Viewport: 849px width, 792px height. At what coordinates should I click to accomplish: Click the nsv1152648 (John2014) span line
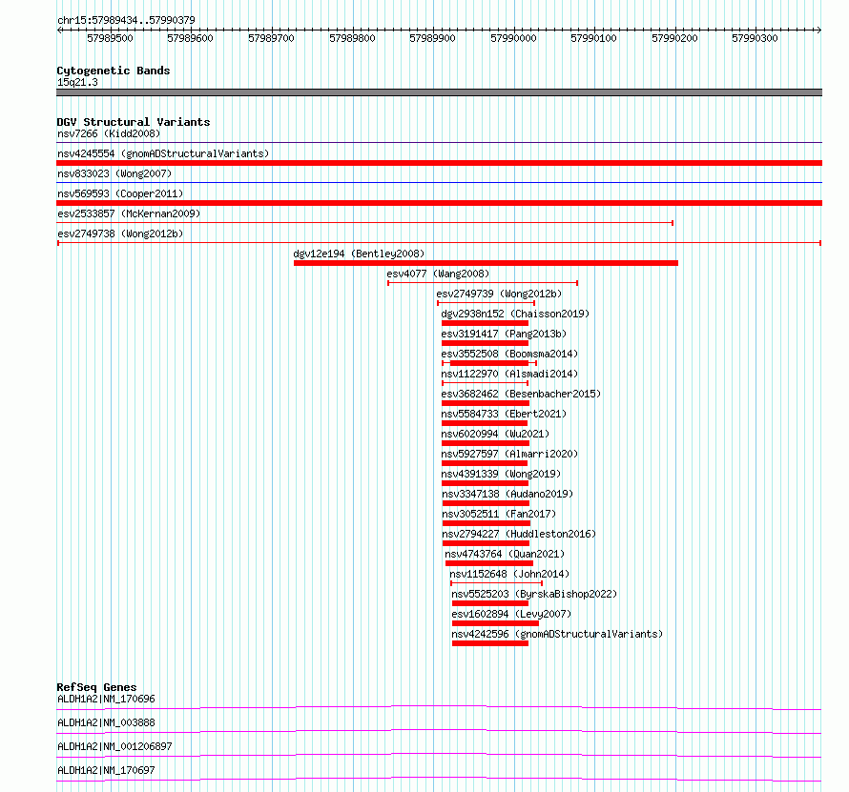click(x=496, y=583)
